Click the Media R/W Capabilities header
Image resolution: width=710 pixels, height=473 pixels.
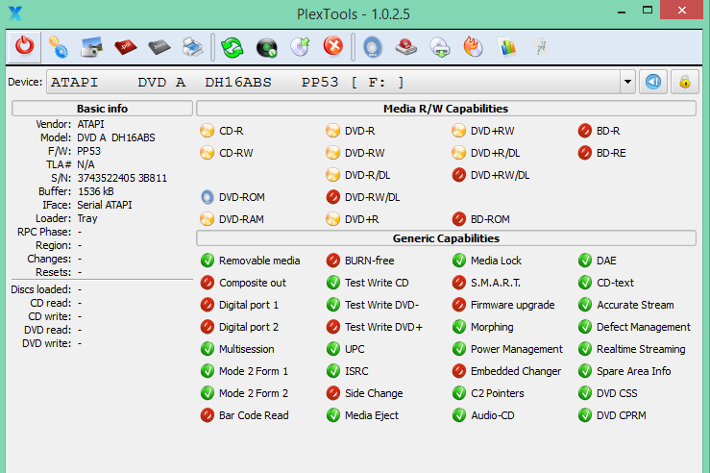pos(446,109)
